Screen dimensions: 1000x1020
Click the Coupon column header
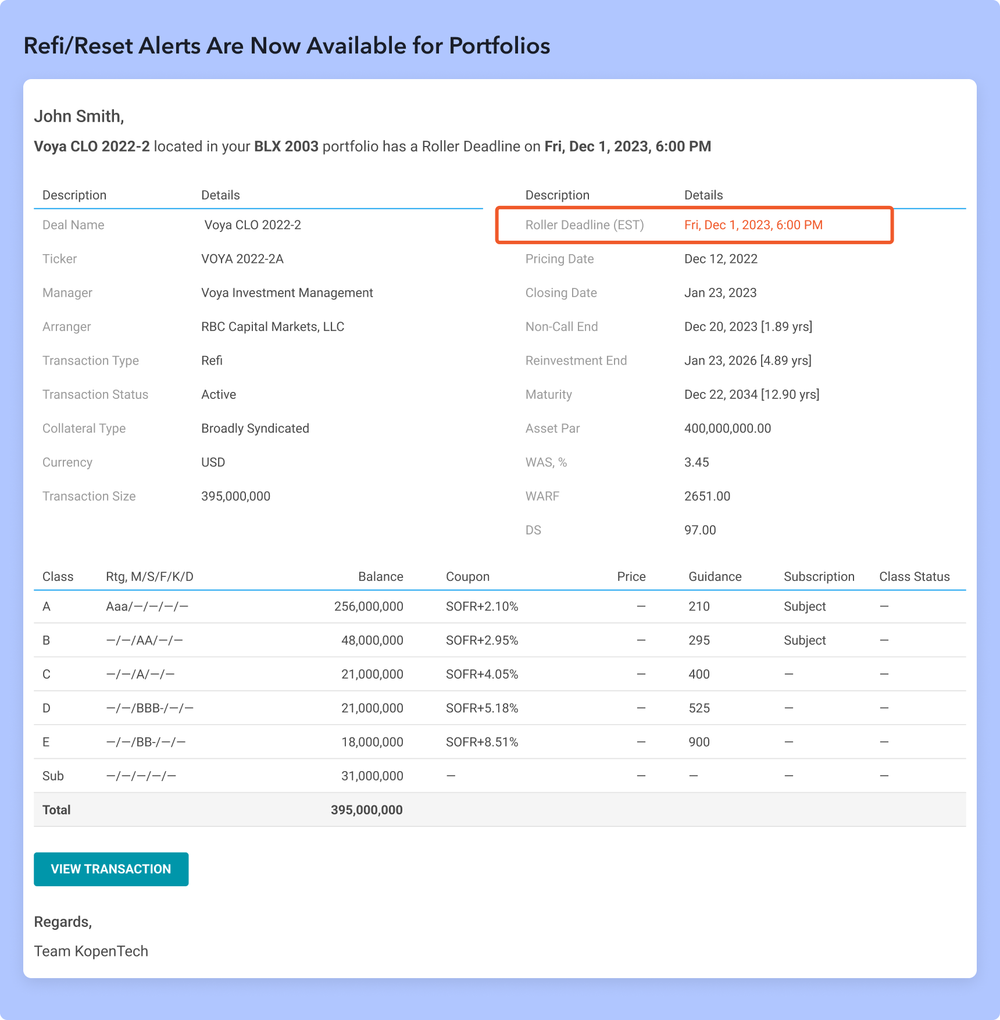click(467, 576)
